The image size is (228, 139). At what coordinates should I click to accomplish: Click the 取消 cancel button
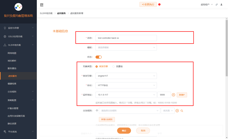pos(143,131)
